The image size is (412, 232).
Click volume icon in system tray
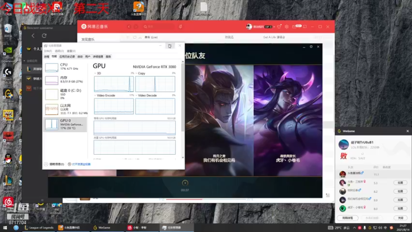point(380,228)
